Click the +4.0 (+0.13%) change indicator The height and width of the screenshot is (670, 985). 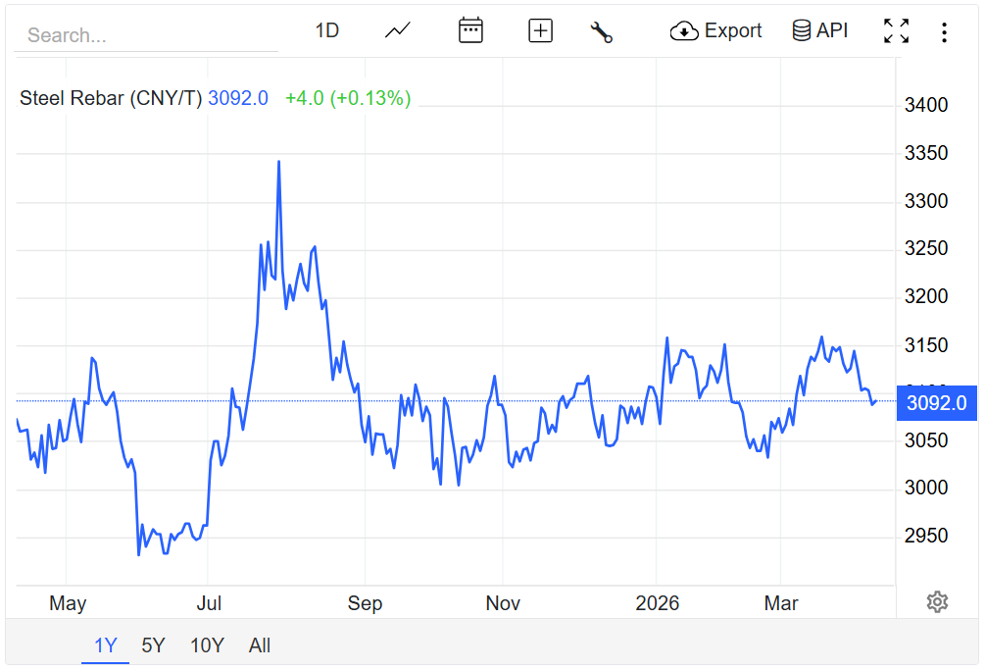[x=348, y=98]
